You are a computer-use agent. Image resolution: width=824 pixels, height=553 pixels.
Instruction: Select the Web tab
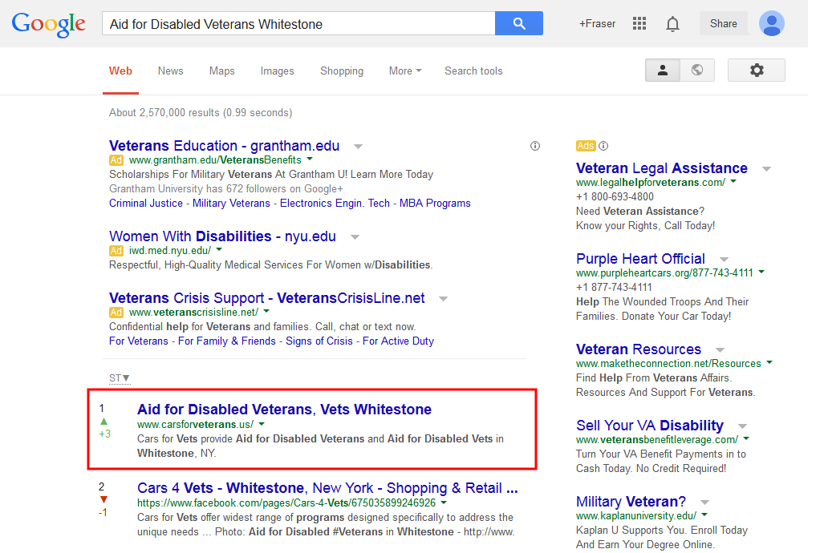[120, 71]
